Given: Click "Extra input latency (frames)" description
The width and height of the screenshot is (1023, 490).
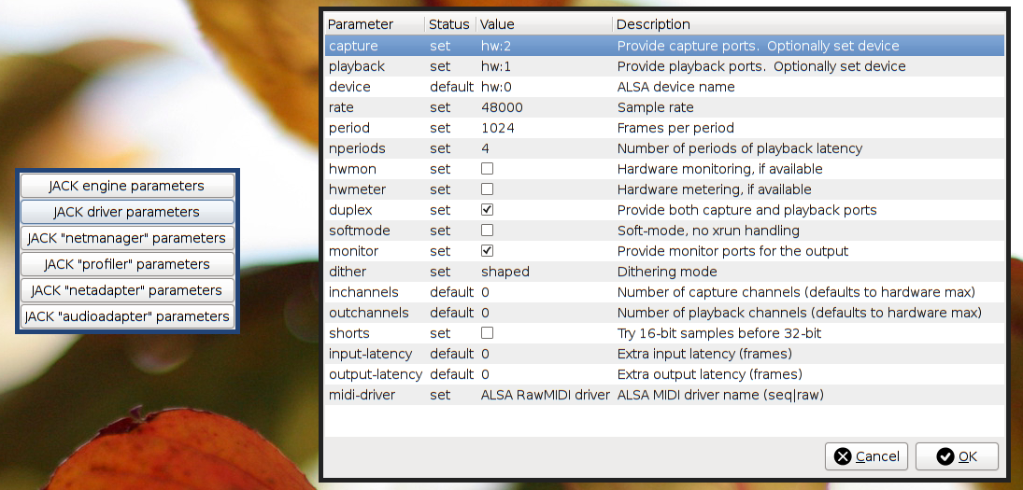Looking at the screenshot, I should click(704, 354).
